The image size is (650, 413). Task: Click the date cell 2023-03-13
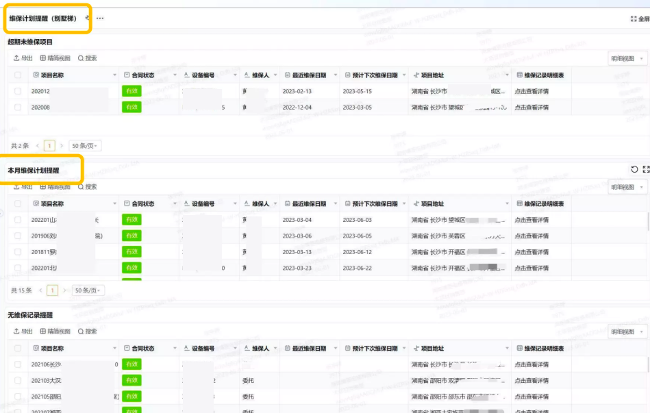pos(297,251)
